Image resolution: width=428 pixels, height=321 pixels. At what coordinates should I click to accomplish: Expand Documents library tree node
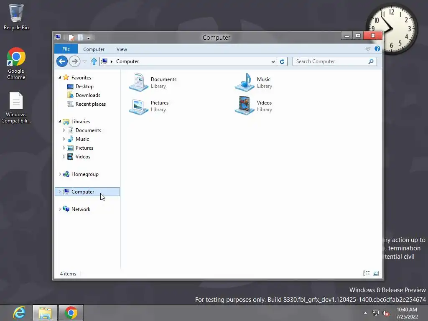pyautogui.click(x=64, y=130)
